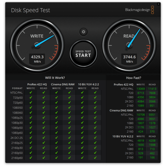Click the YUV NTSC/PAL write value 4819
The image size is (166, 166).
coord(140,140)
